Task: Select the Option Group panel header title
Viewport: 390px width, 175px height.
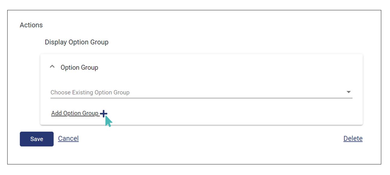Action: [x=79, y=67]
